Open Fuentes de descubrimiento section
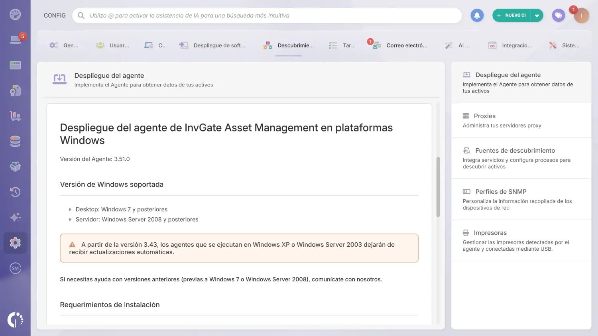598x336 pixels. point(521,158)
